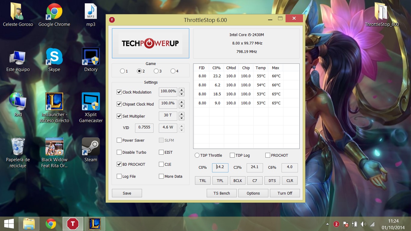Click the Save button
The image size is (411, 231).
(127, 193)
